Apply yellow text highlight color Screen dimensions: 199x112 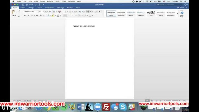coord(53,16)
